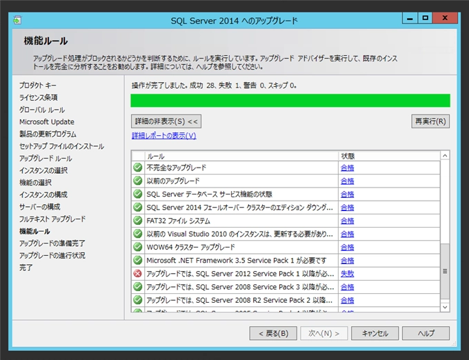Click the WOW64 クラスター アップグレード rule text
This screenshot has height=360, width=469.
tap(190, 248)
